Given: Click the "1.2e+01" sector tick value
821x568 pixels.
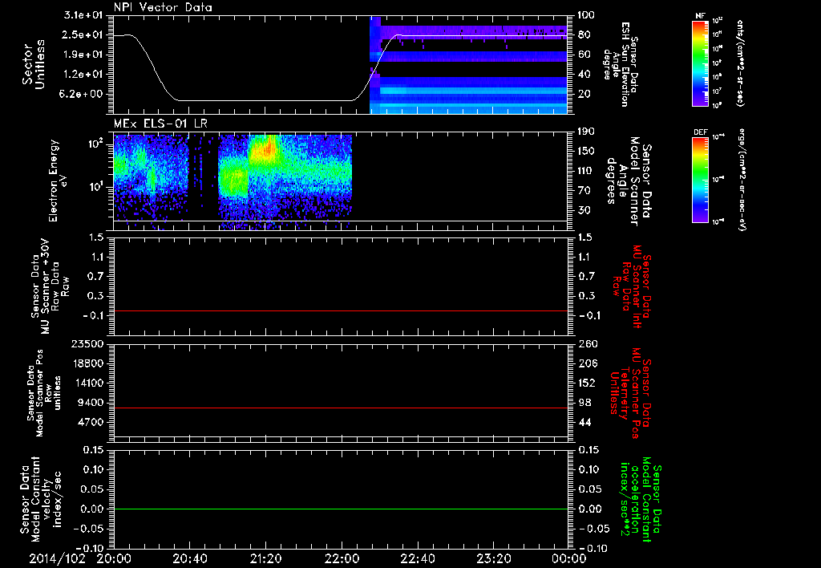Looking at the screenshot, I should tap(83, 75).
